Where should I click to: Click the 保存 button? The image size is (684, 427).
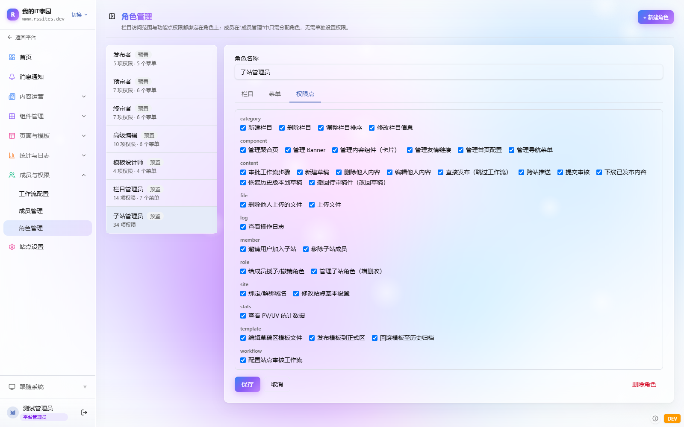click(248, 384)
